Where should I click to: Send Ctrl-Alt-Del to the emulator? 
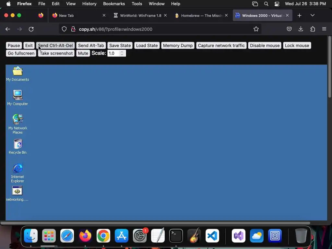point(55,45)
